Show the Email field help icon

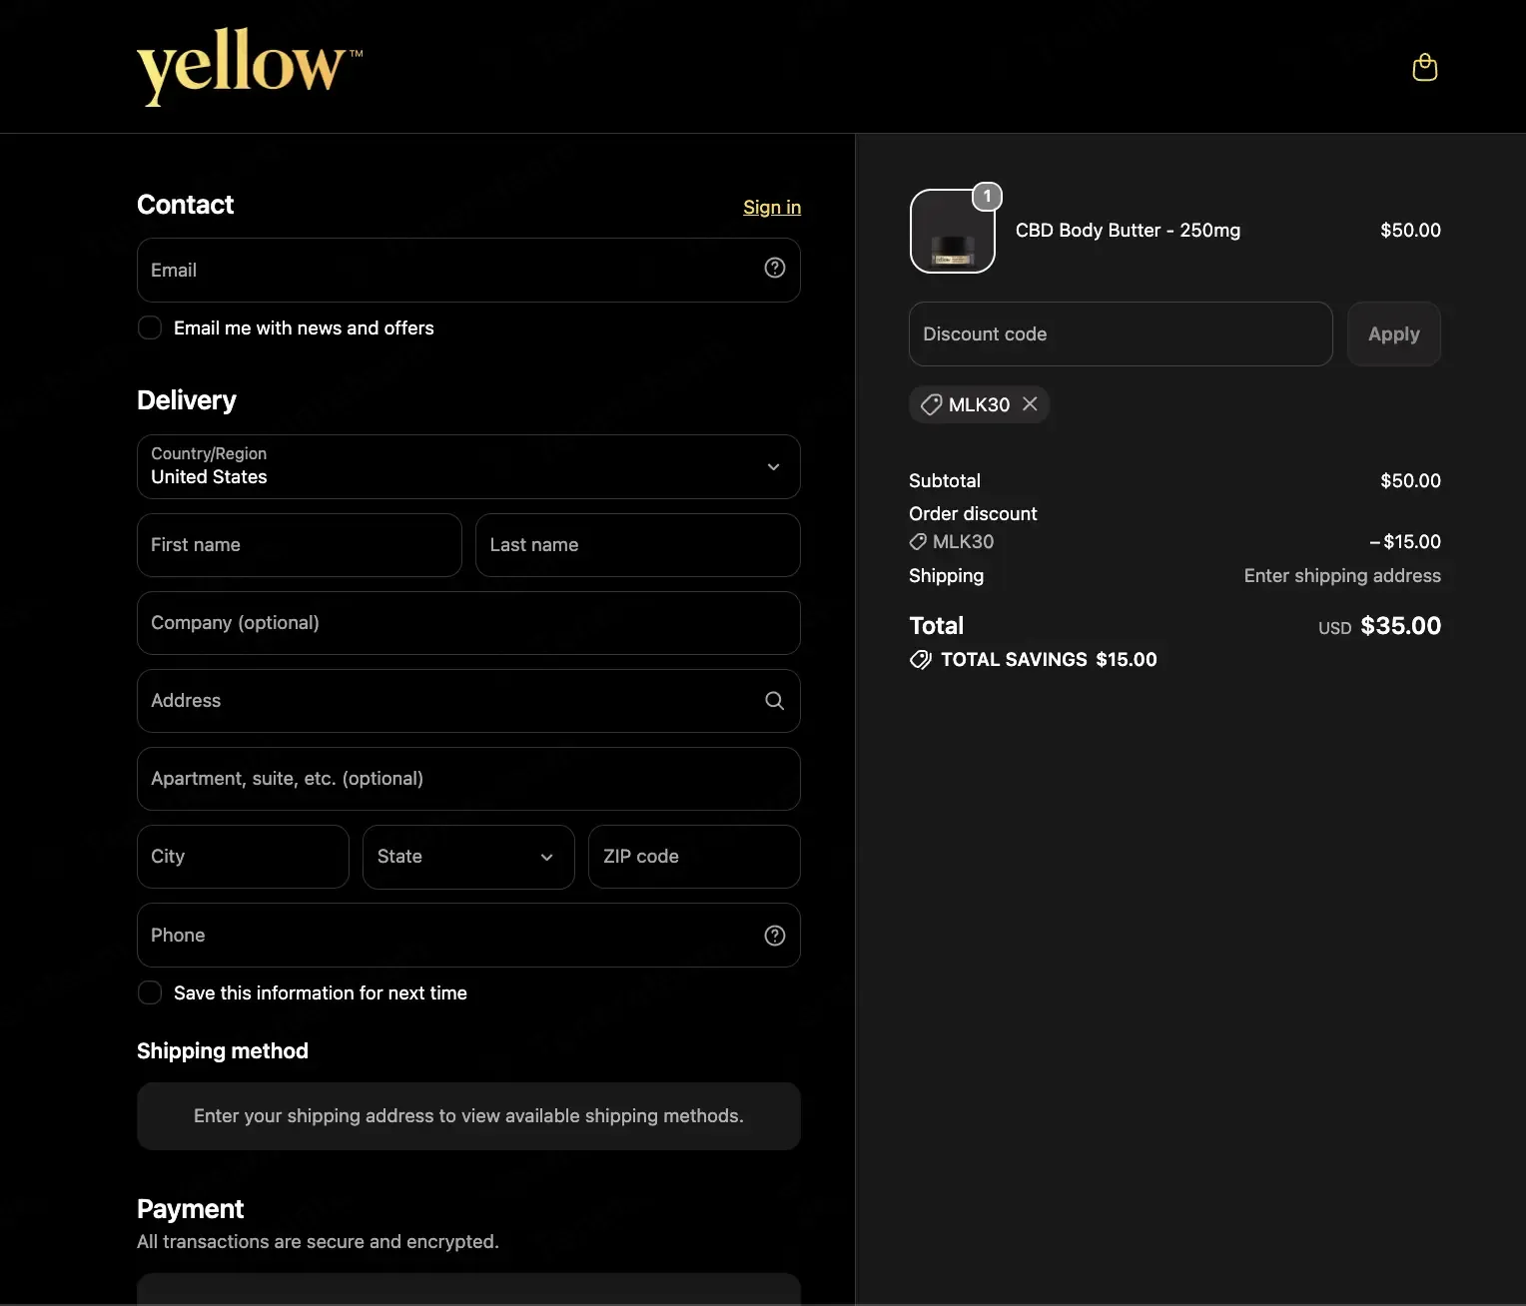coord(775,268)
